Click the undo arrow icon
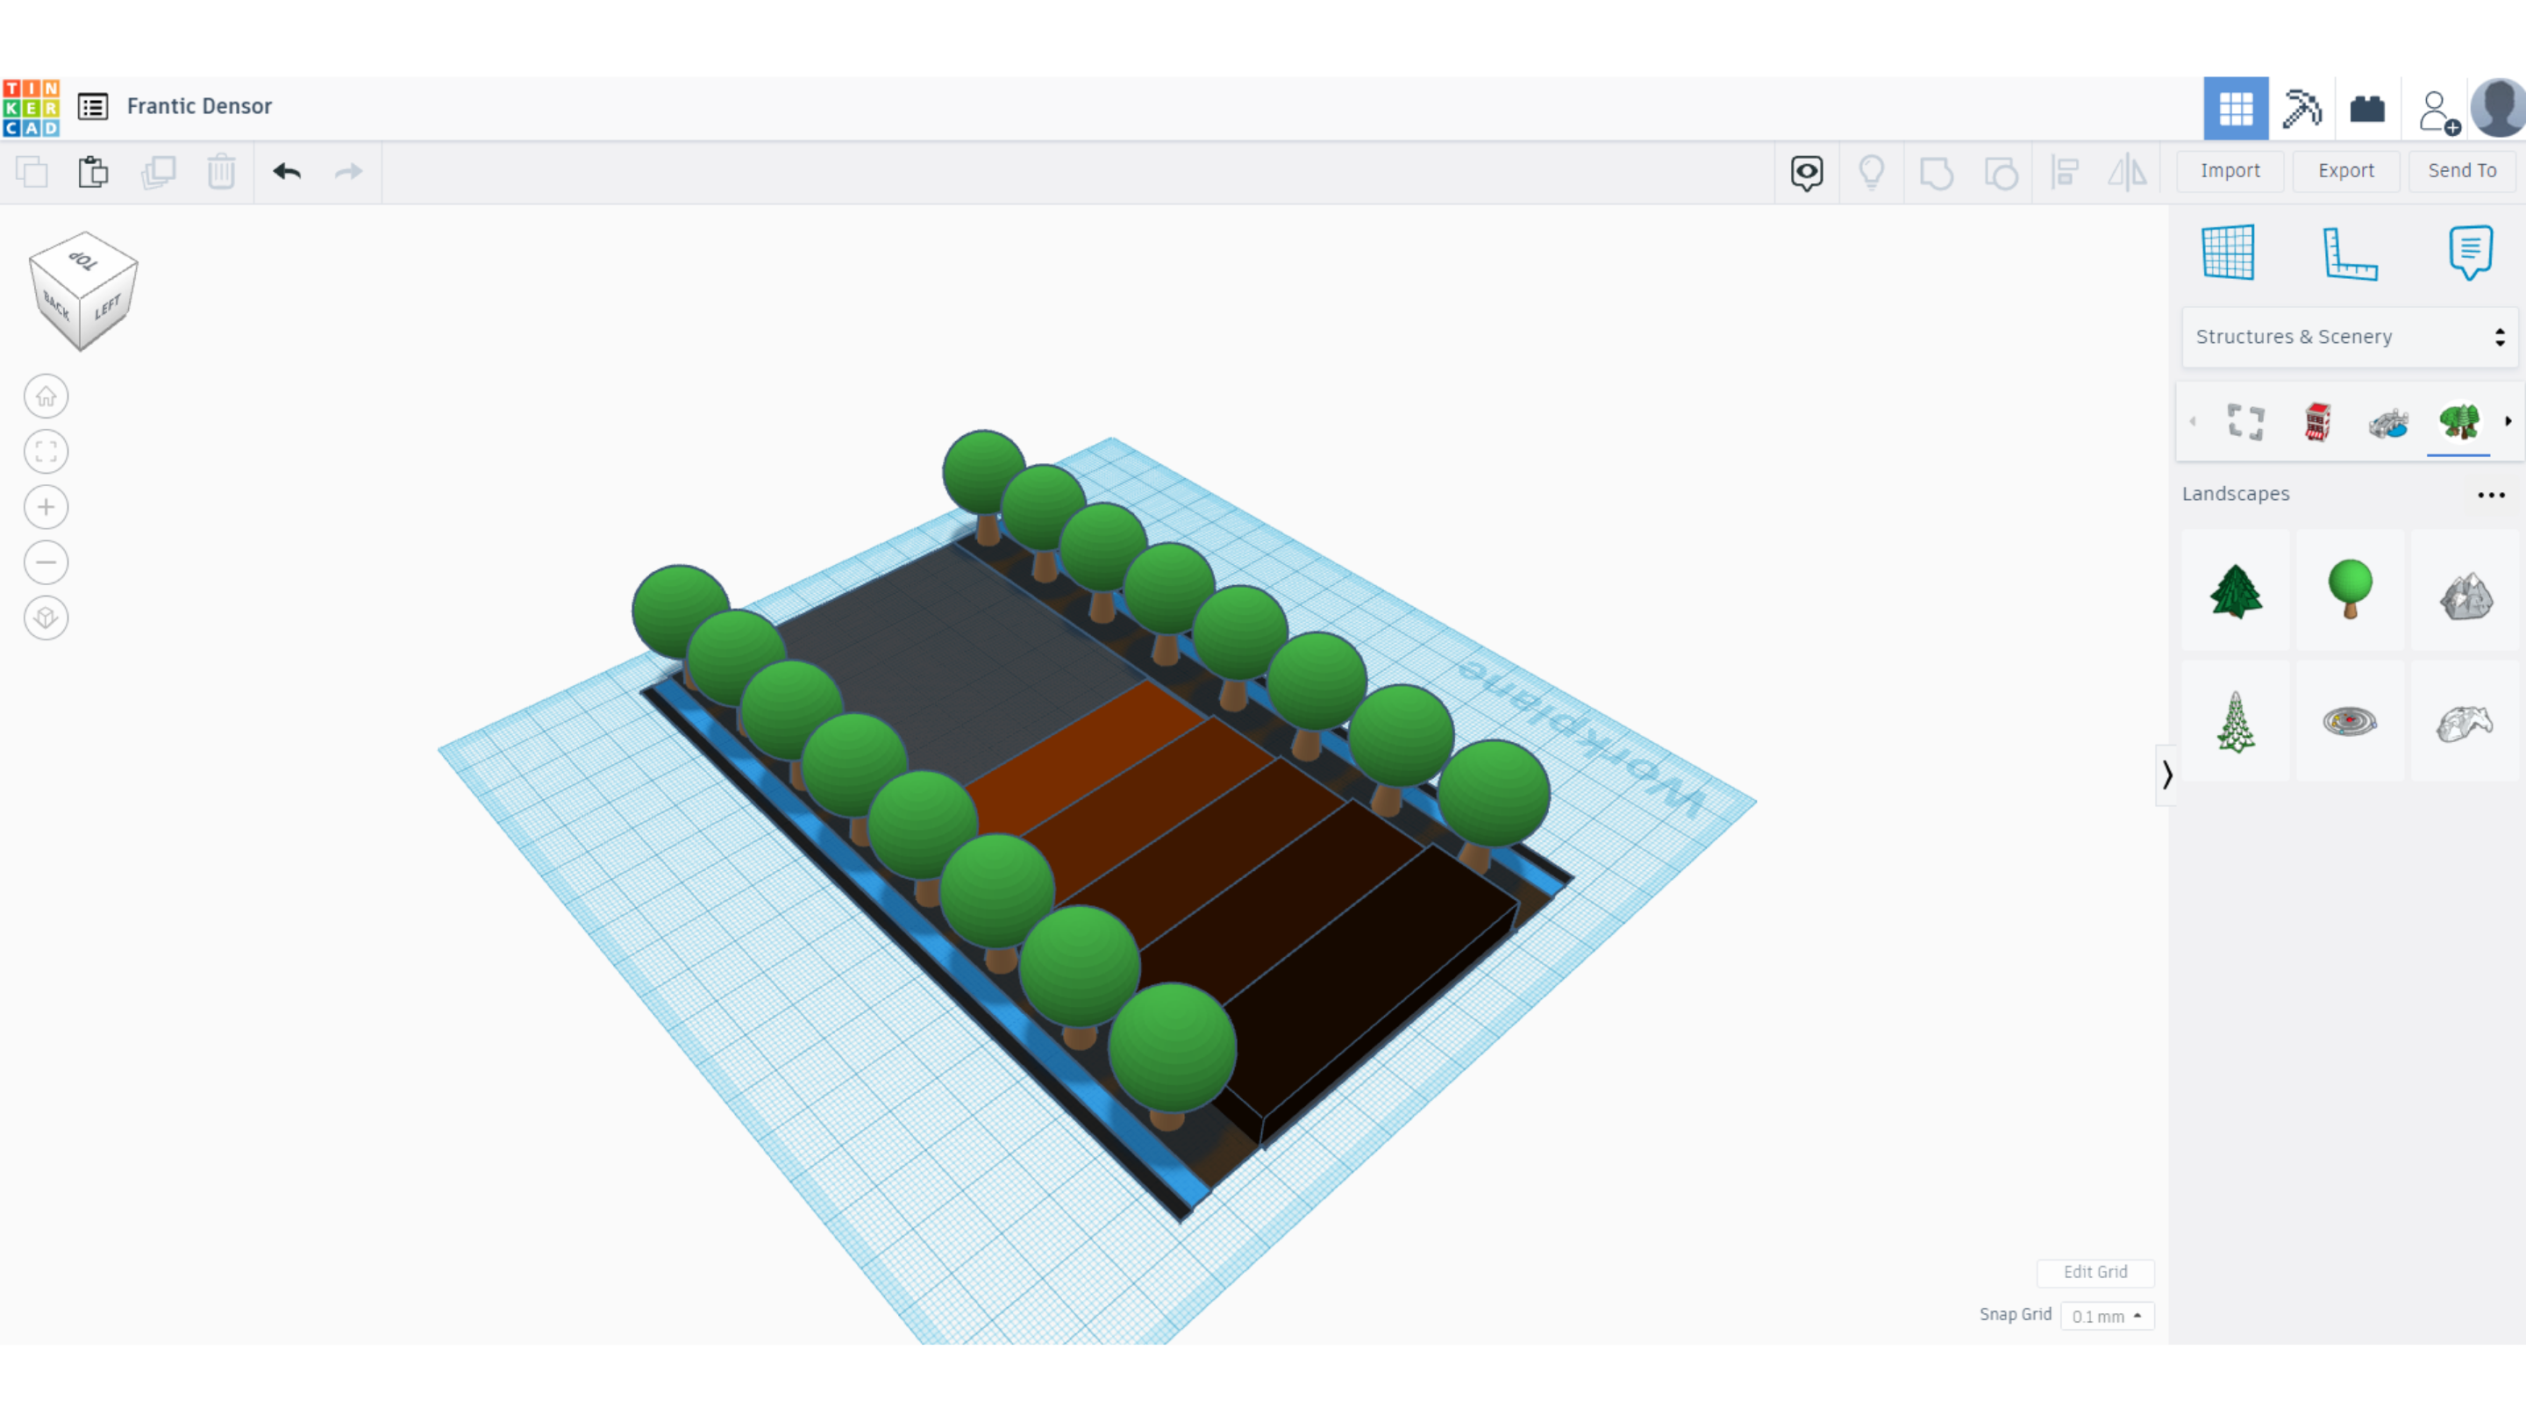The width and height of the screenshot is (2526, 1421). coord(286,172)
